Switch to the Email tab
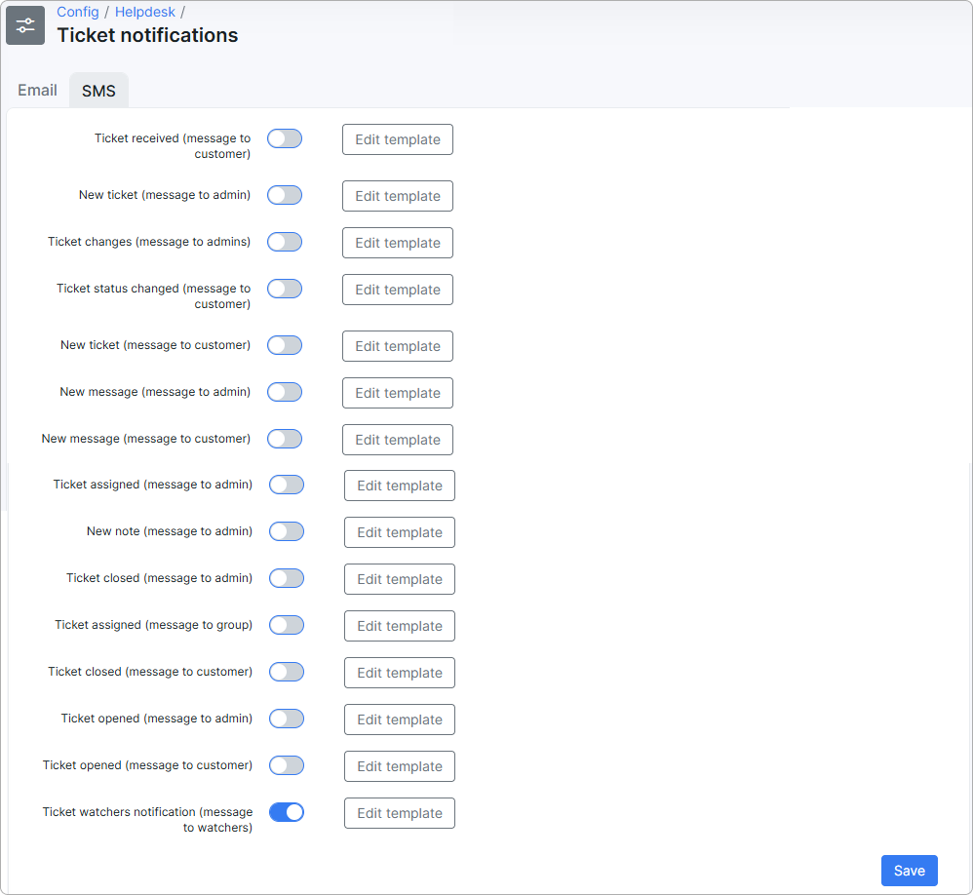This screenshot has height=895, width=973. (x=37, y=90)
